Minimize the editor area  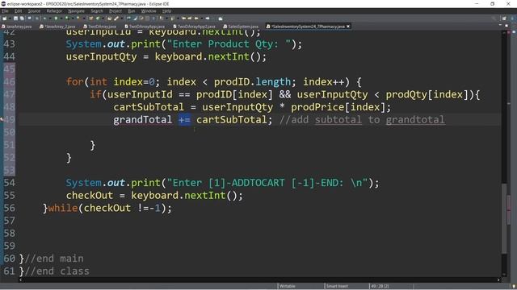tap(500, 25)
